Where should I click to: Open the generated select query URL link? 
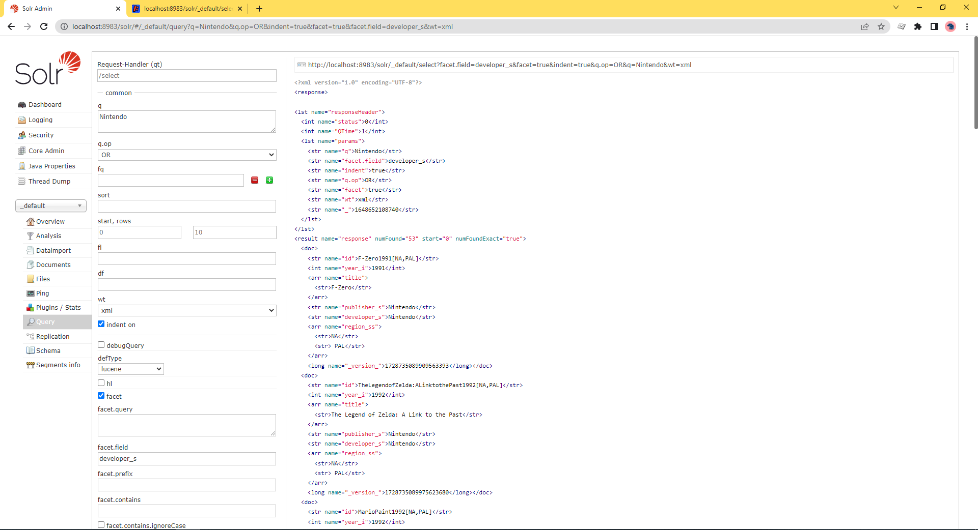(500, 65)
